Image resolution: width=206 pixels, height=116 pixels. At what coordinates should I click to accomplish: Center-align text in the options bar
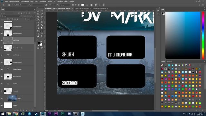(76, 5)
